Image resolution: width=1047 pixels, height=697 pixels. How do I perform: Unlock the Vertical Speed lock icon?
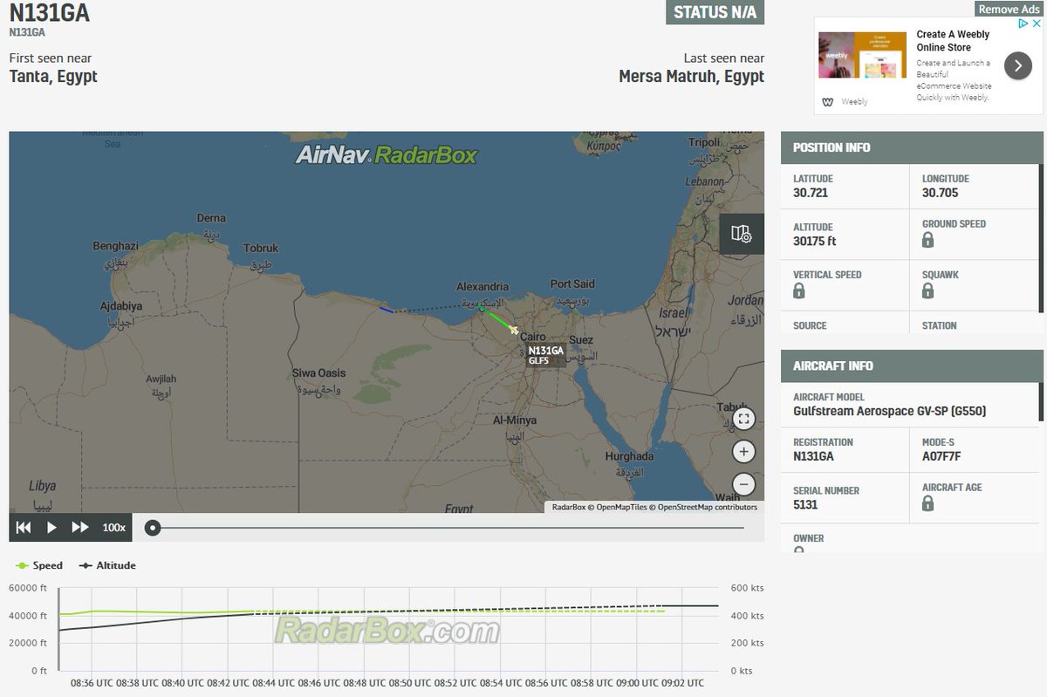[799, 290]
